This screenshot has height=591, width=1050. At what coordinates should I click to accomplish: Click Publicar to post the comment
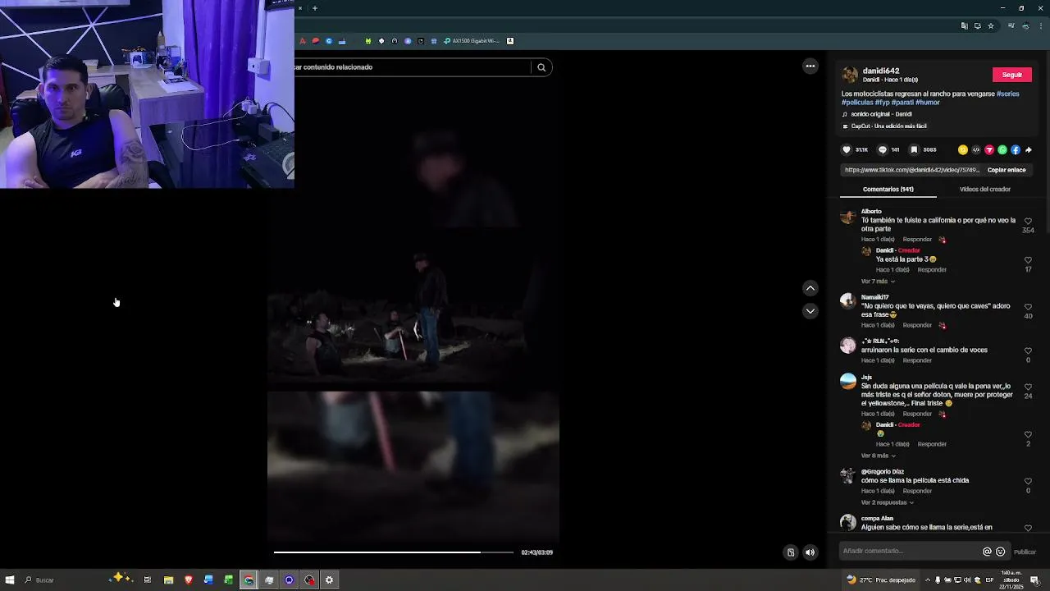1025,552
